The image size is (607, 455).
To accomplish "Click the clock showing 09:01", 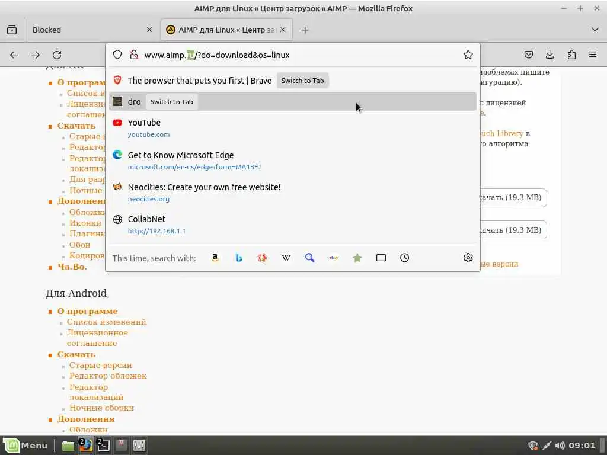I will pyautogui.click(x=582, y=446).
